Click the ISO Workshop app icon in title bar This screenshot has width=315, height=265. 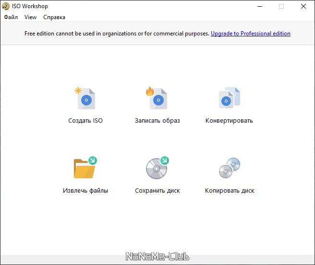[6, 6]
